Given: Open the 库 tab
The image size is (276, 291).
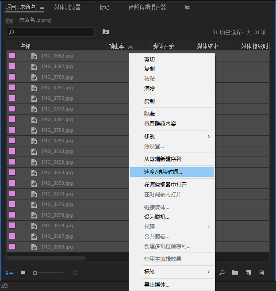Looking at the screenshot, I should [x=187, y=8].
